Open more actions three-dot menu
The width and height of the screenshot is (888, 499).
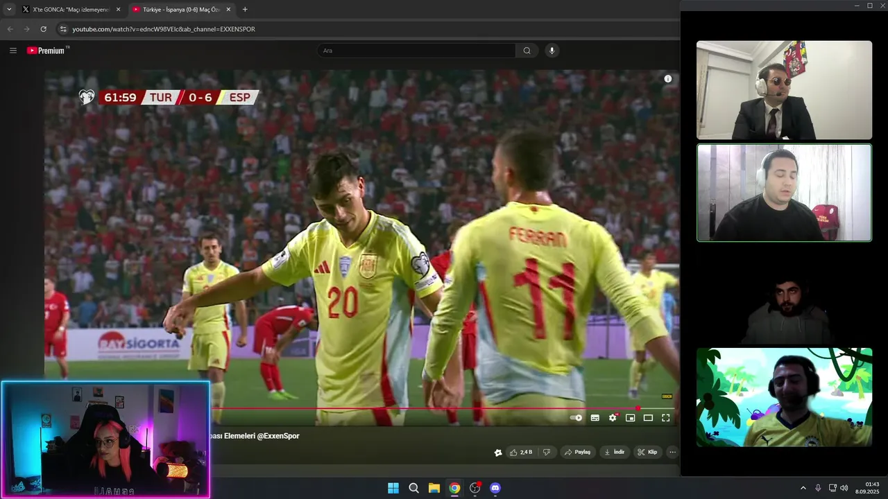coord(672,452)
